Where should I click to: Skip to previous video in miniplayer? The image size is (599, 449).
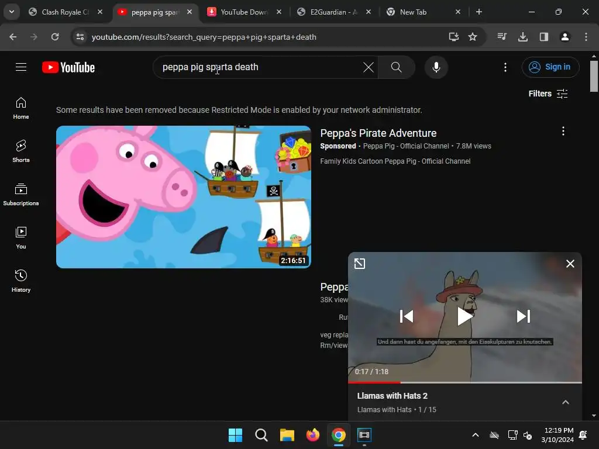(406, 316)
